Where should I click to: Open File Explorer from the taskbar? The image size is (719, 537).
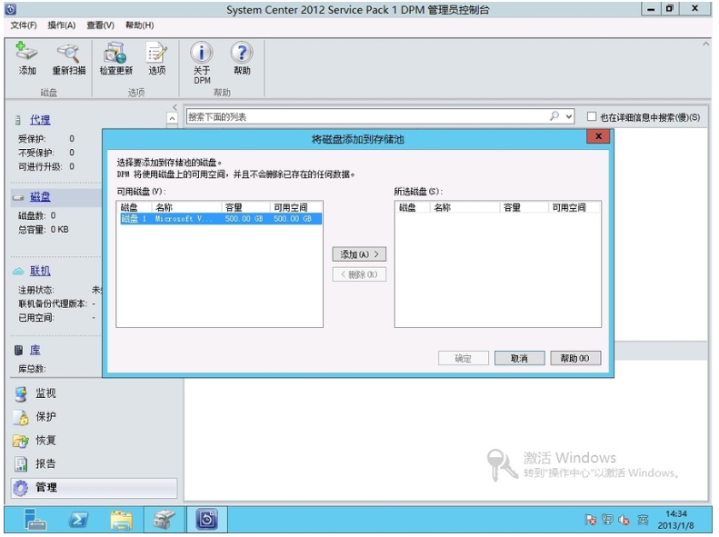pos(122,520)
